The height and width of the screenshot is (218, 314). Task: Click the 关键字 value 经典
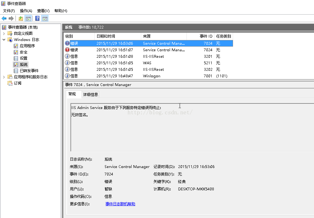(182, 182)
